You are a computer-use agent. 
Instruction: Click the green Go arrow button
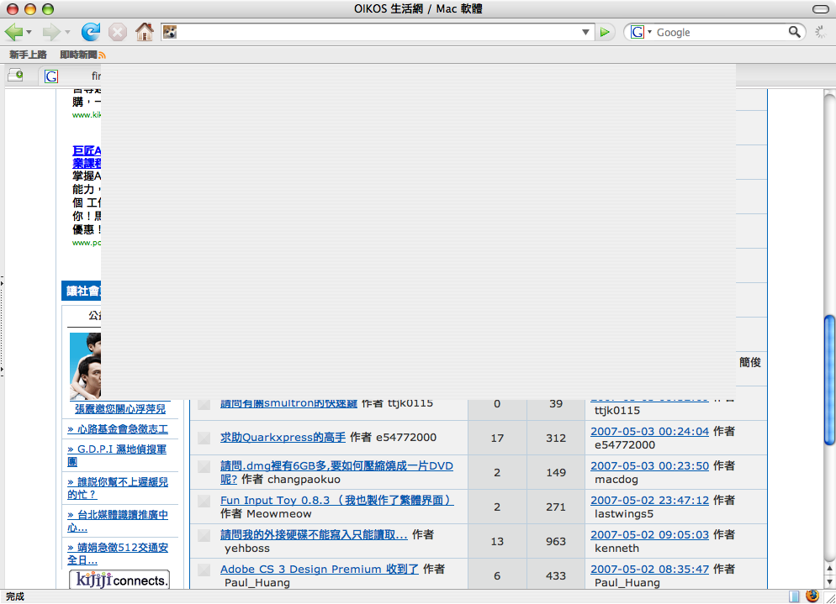point(605,32)
